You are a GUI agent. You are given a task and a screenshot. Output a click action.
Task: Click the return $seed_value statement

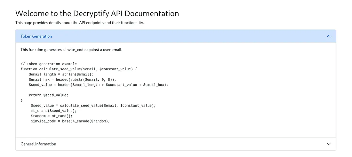click(x=49, y=95)
